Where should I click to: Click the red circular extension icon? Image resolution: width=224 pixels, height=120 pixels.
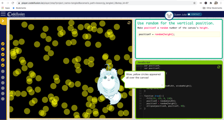point(206,3)
